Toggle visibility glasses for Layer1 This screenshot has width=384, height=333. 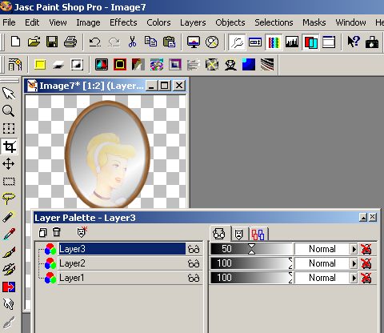click(194, 278)
